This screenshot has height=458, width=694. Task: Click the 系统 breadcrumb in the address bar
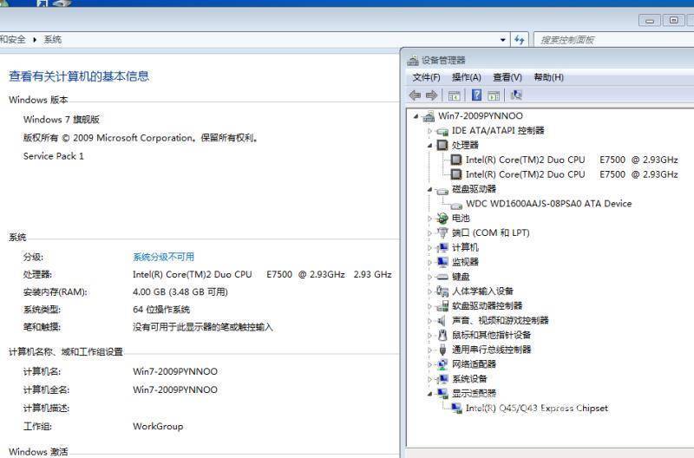(x=52, y=40)
